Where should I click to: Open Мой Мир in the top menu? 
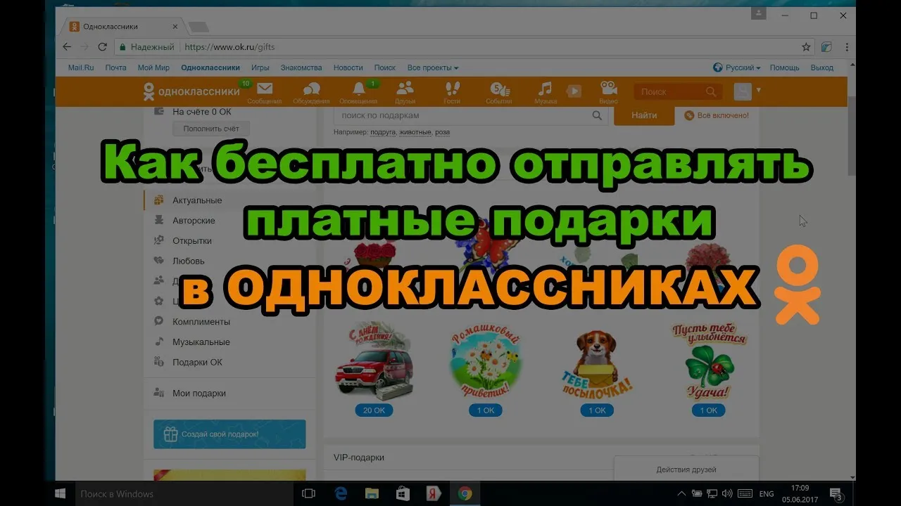click(153, 67)
